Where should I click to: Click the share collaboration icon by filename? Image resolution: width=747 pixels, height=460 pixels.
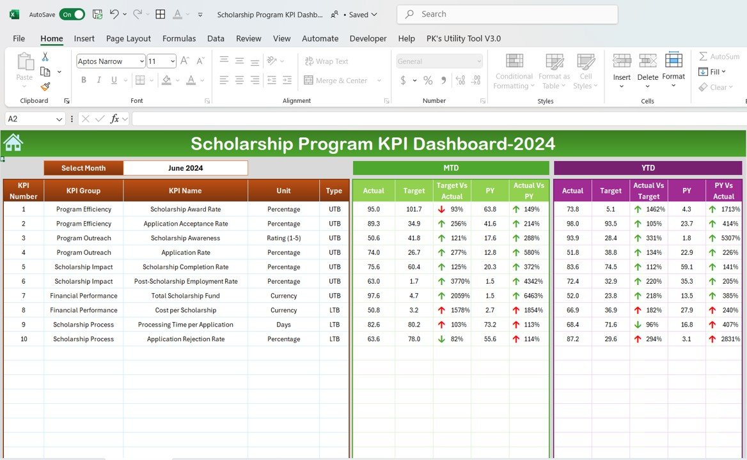pyautogui.click(x=334, y=14)
